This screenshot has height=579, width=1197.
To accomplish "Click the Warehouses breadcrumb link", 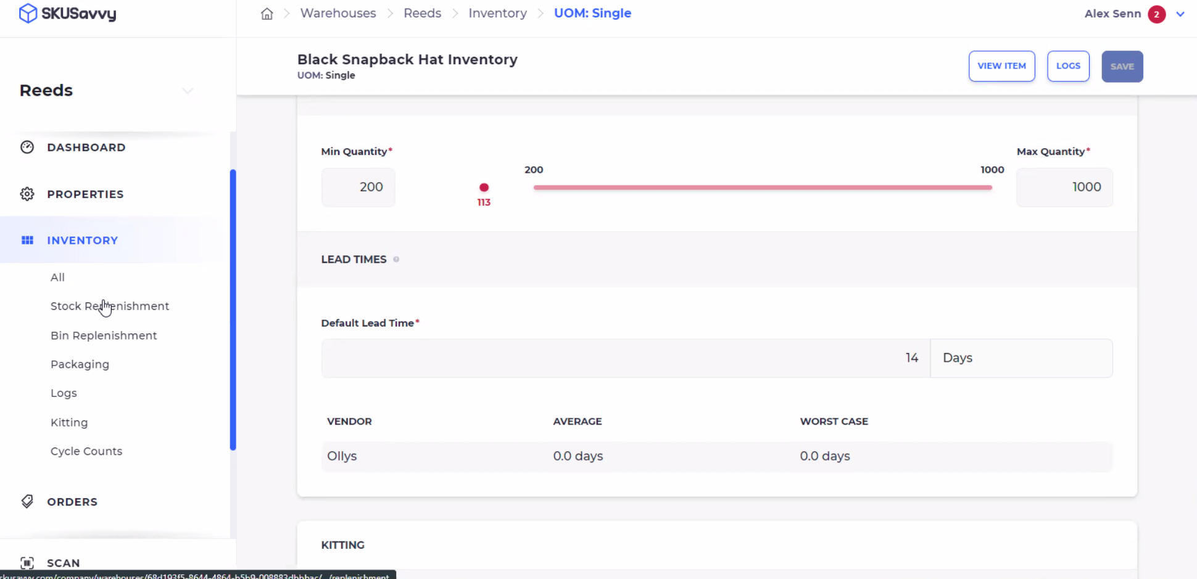I will pos(338,13).
